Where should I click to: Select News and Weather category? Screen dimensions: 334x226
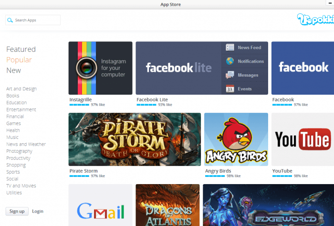(26, 144)
